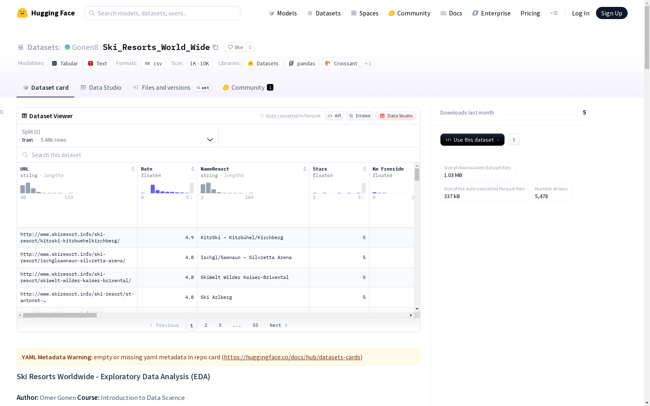Open Enterprise in the top navigation
This screenshot has width=650, height=406.
(492, 13)
